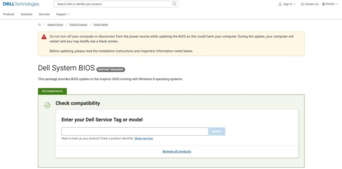Open the Support menu item
This screenshot has width=342, height=169.
pos(61,14)
